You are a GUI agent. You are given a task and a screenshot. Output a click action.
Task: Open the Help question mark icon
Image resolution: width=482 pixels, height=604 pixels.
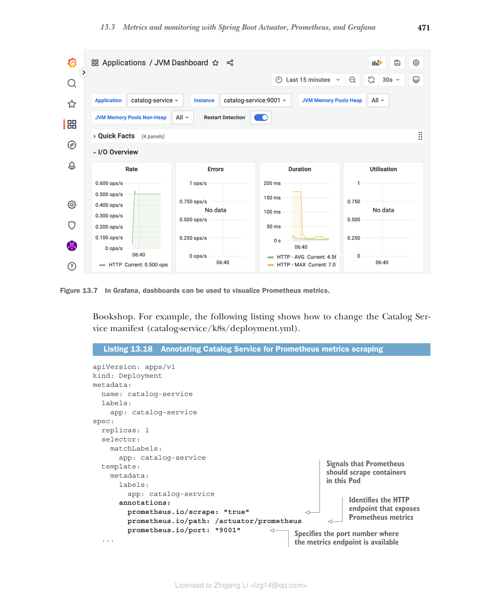click(x=72, y=266)
